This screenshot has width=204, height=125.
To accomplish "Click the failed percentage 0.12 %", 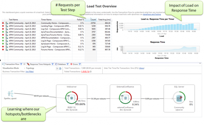I will 81,50.
